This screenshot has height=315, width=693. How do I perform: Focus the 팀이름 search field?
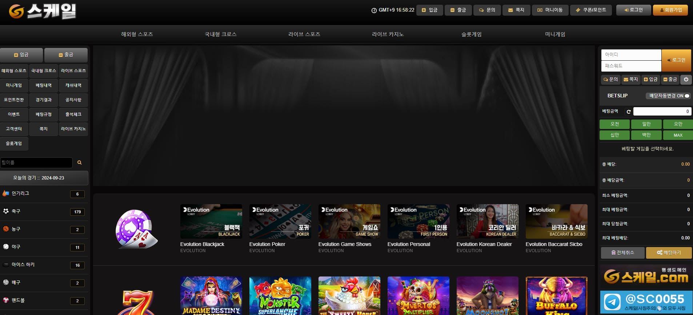[36, 162]
